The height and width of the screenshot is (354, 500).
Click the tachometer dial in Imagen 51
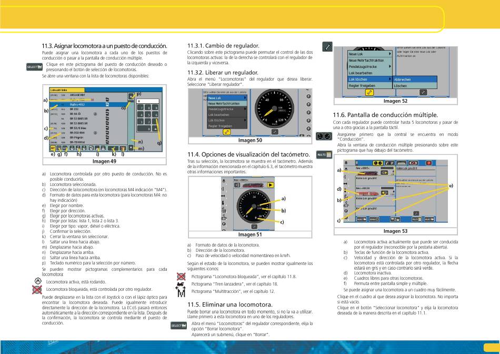point(254,206)
